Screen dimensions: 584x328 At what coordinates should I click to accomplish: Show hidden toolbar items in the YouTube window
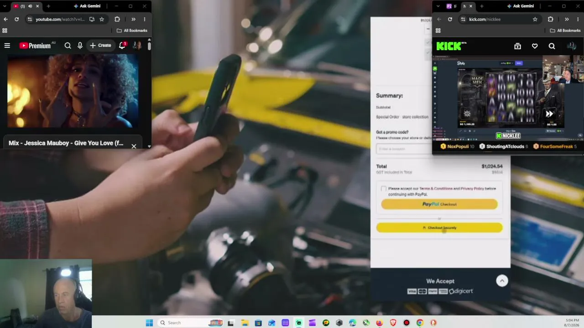(x=133, y=19)
